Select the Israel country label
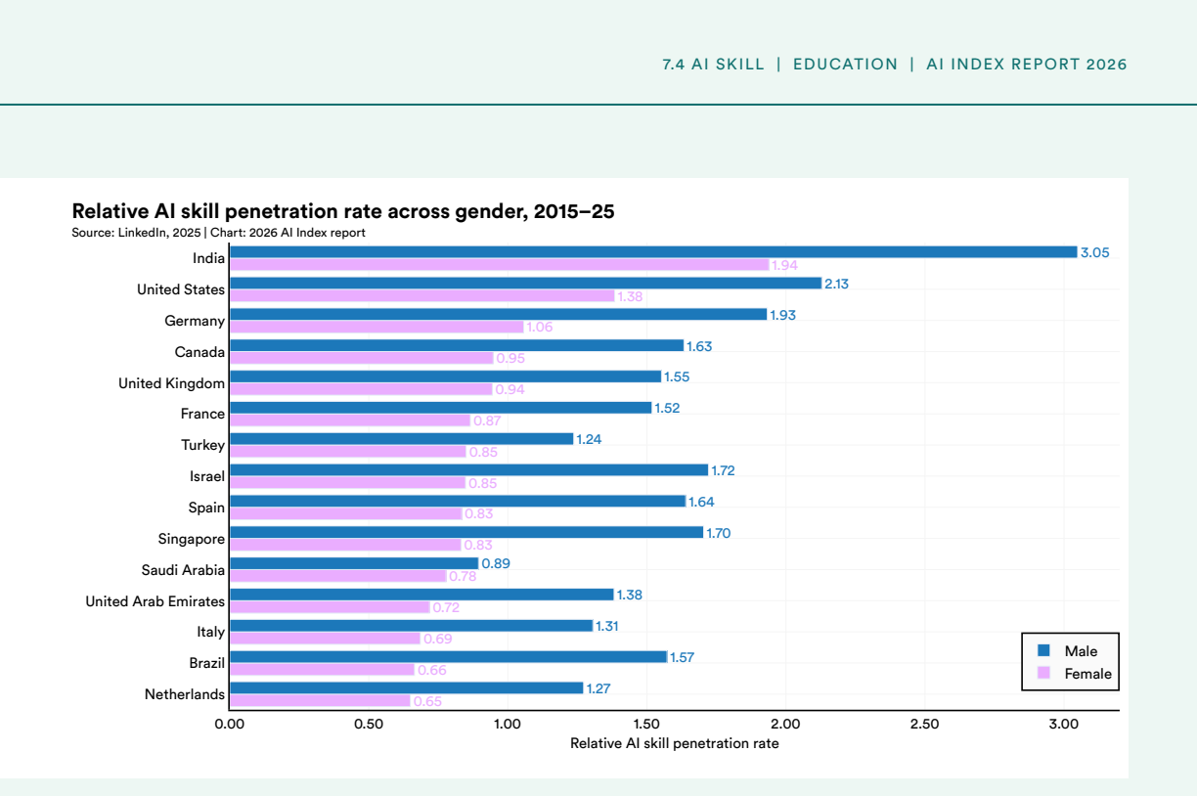 (207, 476)
